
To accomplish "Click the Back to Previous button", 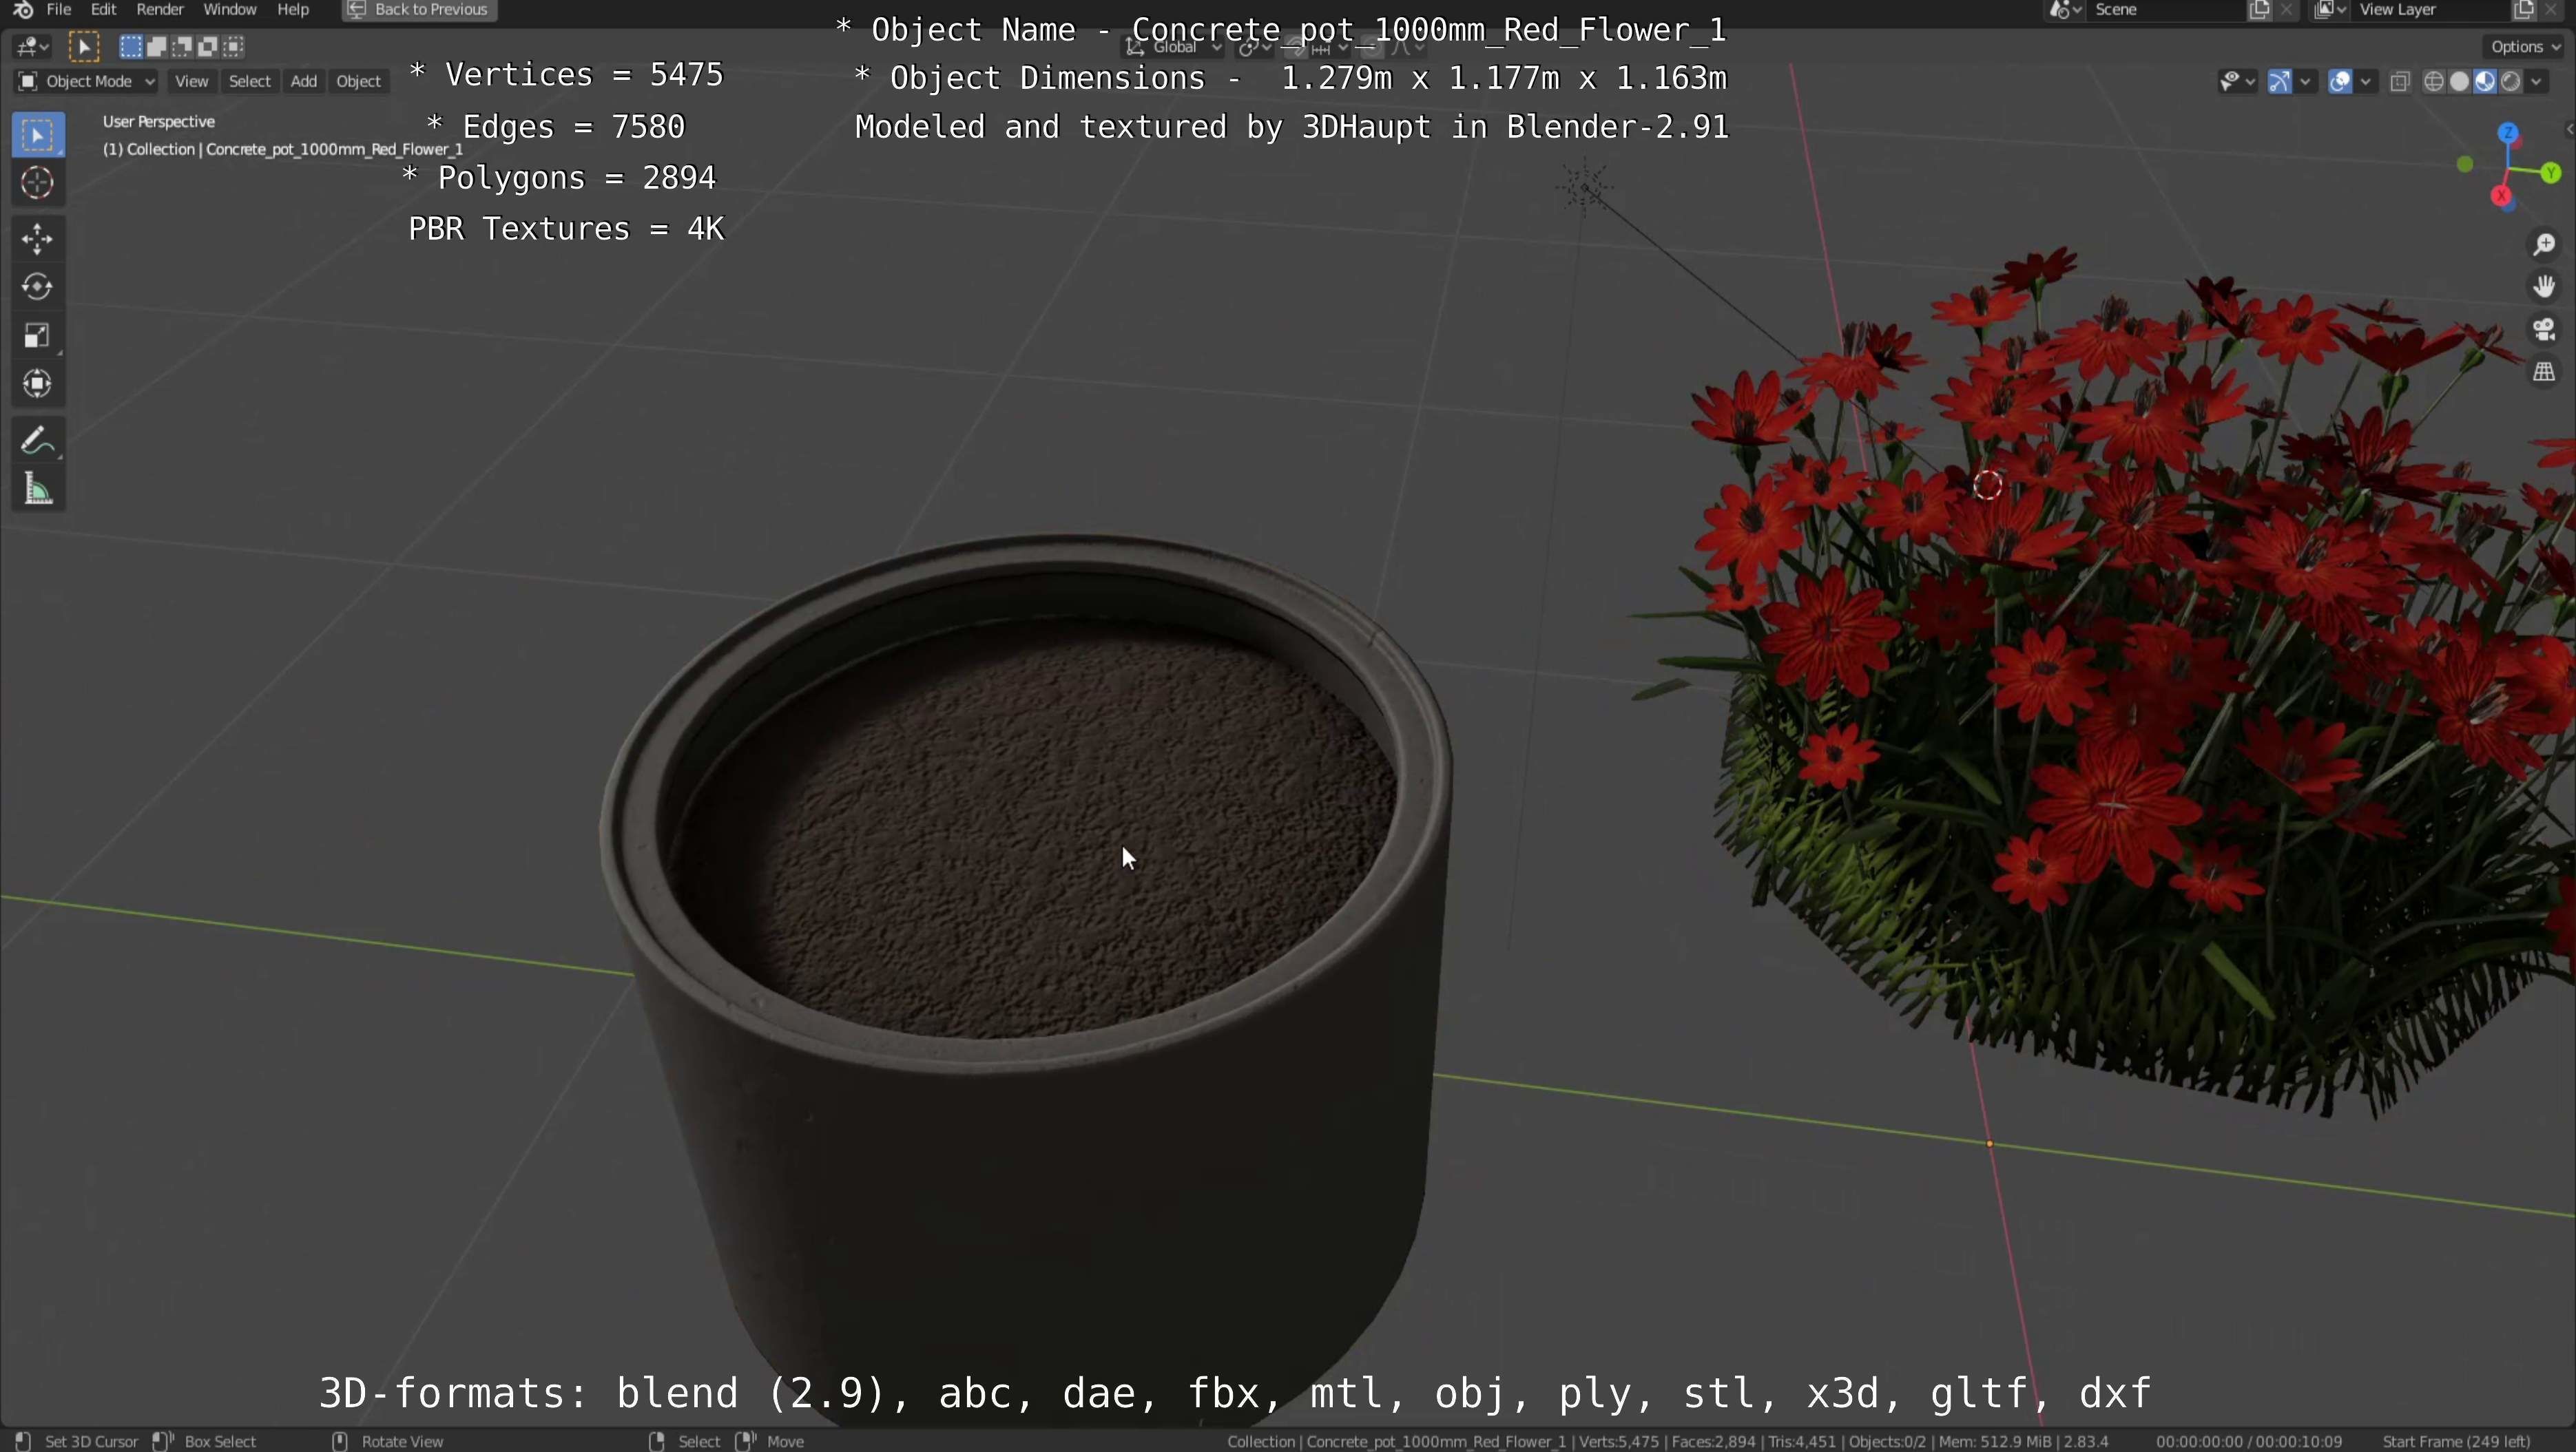I will [x=419, y=10].
